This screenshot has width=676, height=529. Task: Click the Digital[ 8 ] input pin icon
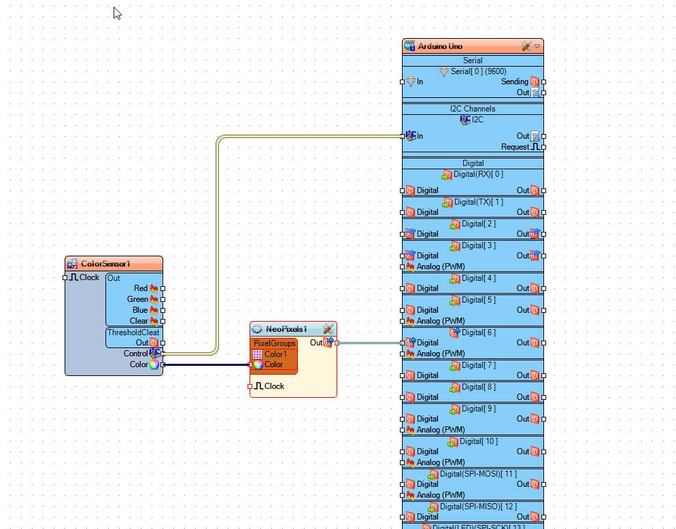tap(410, 397)
